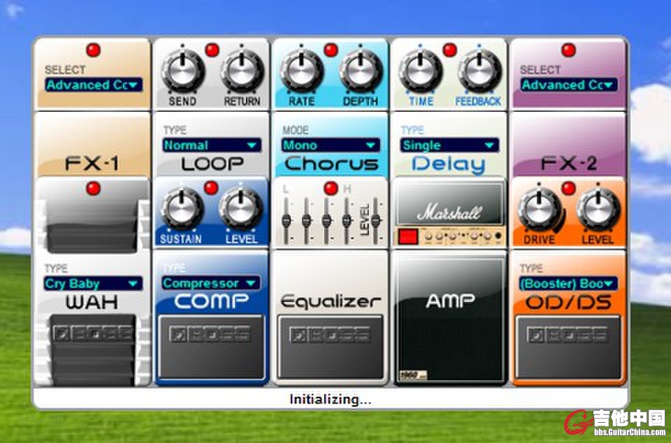671x443 pixels.
Task: Click the OD/DS DRIVE knob
Action: (539, 209)
